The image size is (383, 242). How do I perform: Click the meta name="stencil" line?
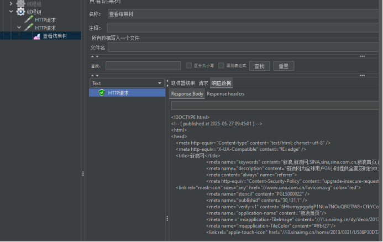coord(258,194)
